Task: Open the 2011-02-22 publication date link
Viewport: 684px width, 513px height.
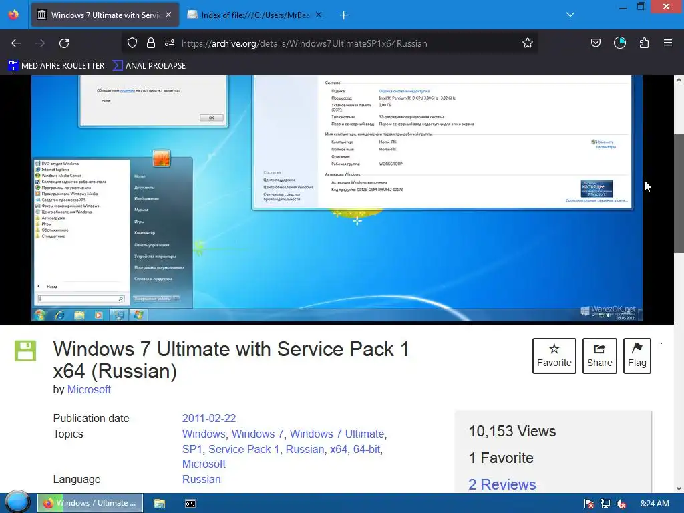Action: tap(209, 418)
